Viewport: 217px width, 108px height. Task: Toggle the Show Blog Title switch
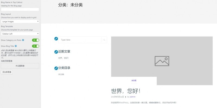[x=36, y=46]
